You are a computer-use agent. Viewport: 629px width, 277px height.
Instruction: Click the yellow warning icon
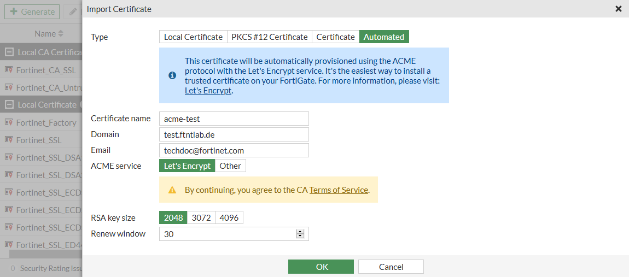pyautogui.click(x=172, y=190)
